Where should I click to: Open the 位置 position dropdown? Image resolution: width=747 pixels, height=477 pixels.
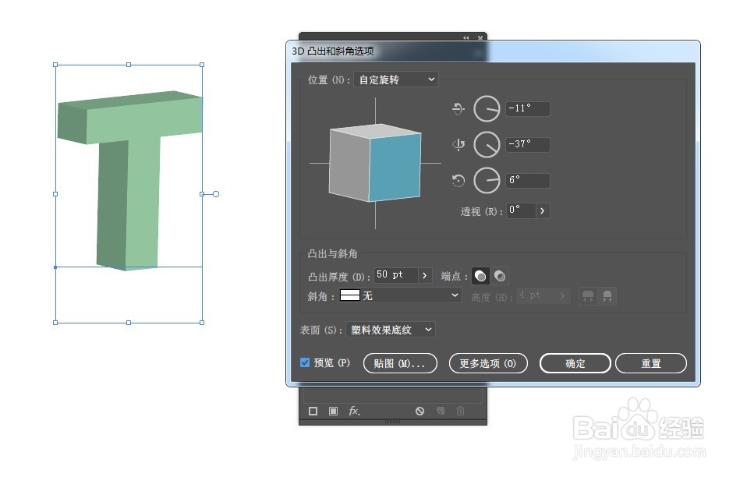(395, 79)
